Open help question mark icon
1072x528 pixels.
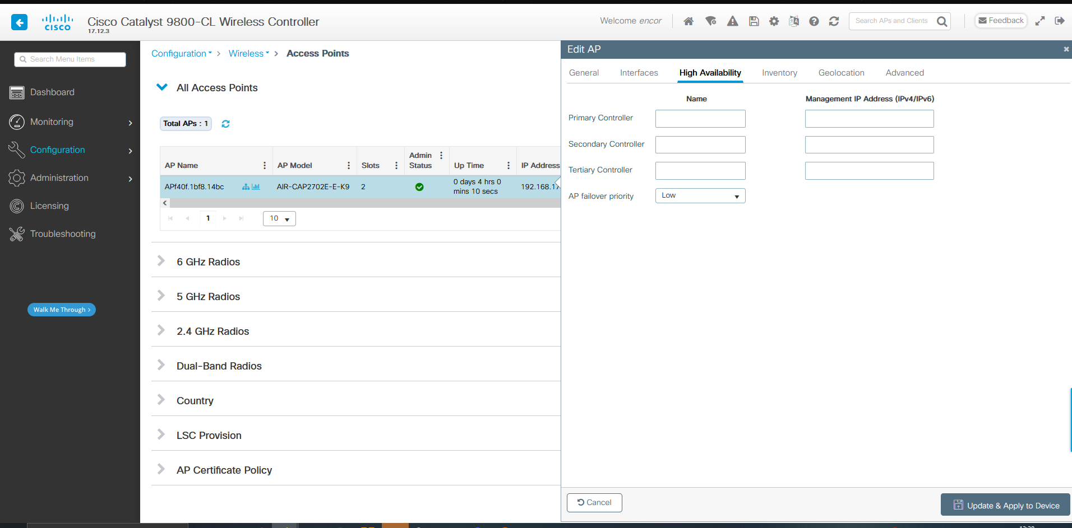pos(814,21)
